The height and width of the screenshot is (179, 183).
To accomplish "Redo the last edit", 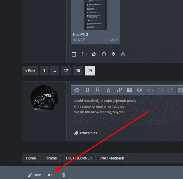I will click(x=171, y=90).
